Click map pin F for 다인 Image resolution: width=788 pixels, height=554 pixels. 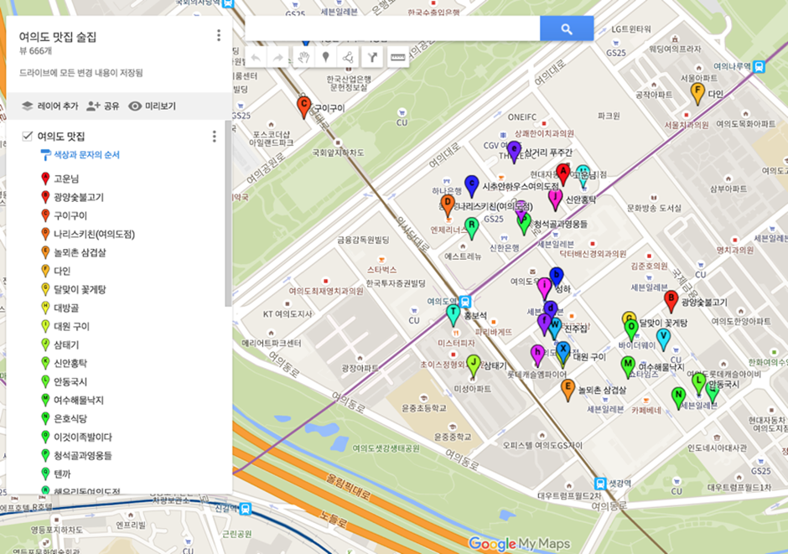[x=697, y=93]
